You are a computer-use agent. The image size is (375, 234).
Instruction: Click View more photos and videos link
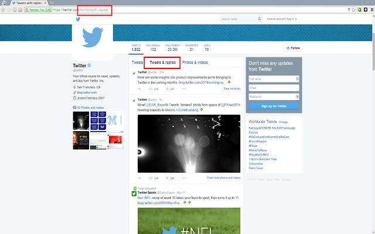[224, 178]
